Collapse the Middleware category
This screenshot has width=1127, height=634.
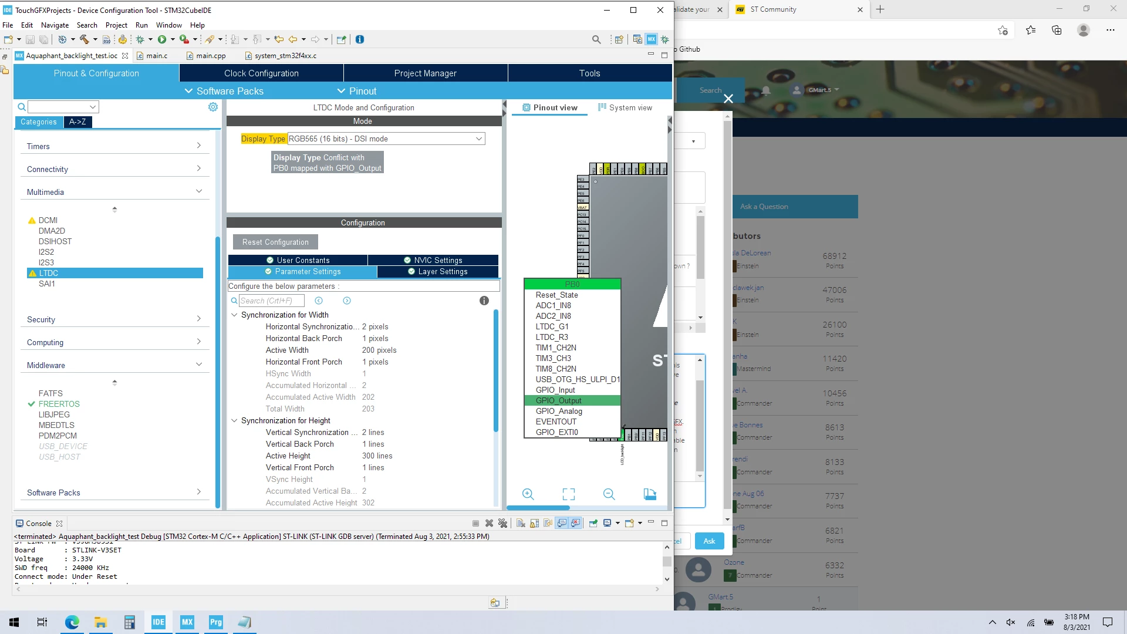[x=114, y=365]
